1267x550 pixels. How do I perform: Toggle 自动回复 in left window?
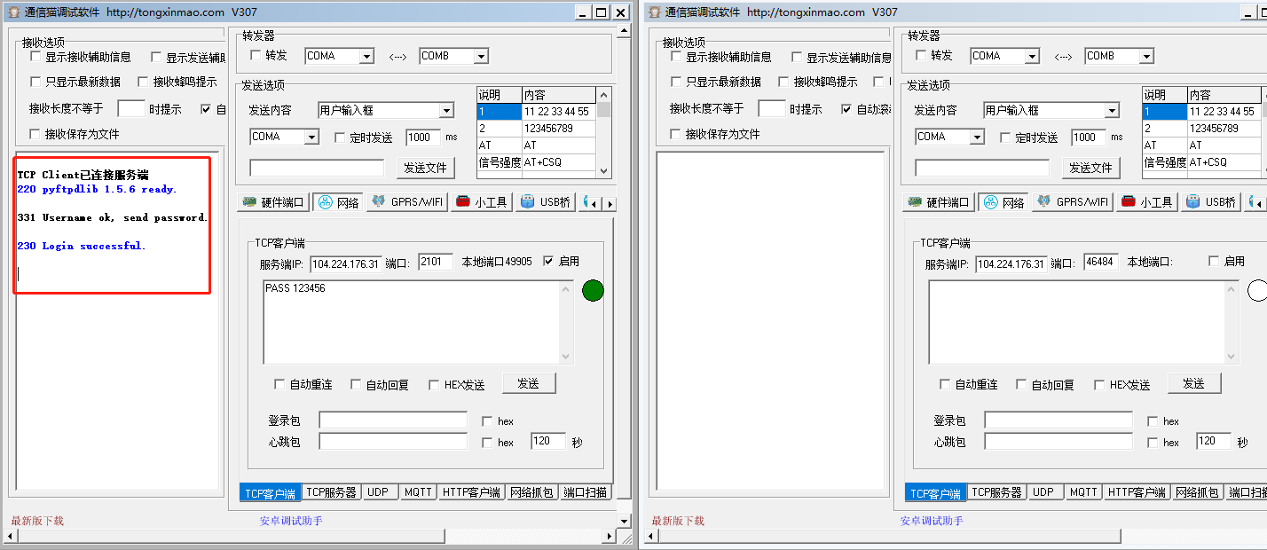(356, 384)
